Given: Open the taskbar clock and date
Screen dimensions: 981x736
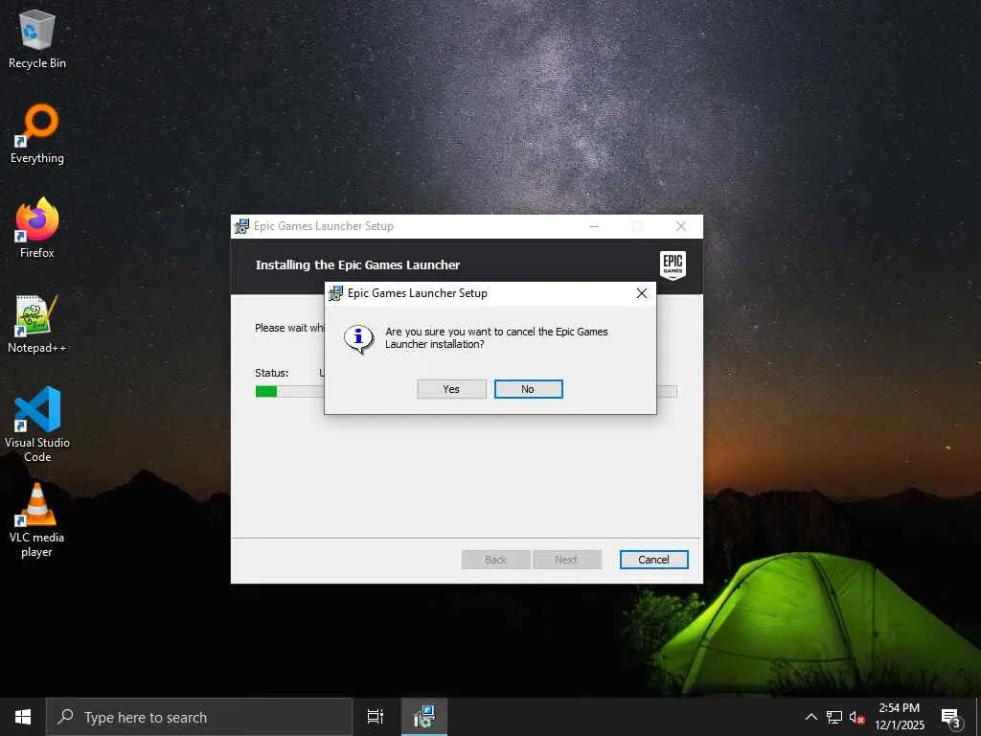Looking at the screenshot, I should 900,717.
